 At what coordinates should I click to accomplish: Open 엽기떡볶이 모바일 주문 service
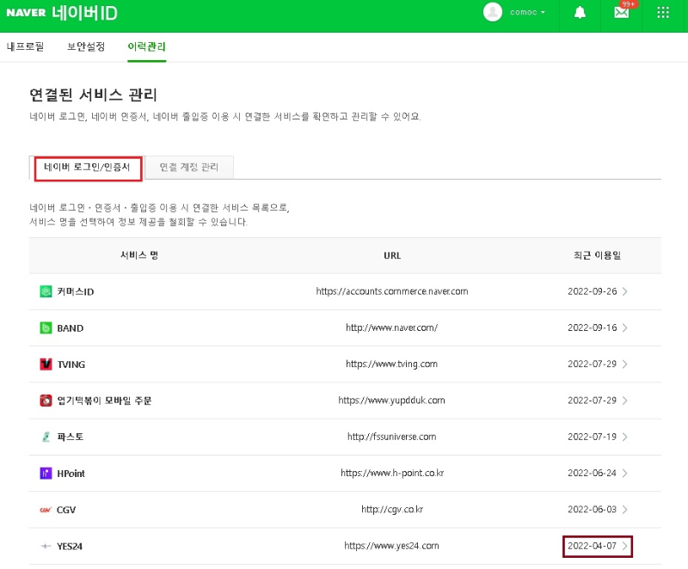pos(104,401)
